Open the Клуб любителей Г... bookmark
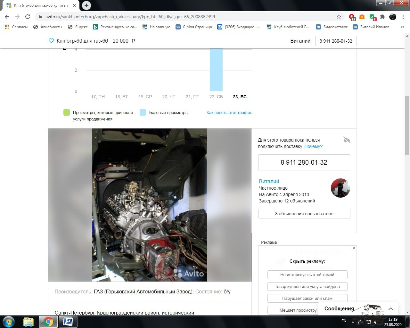 288,27
